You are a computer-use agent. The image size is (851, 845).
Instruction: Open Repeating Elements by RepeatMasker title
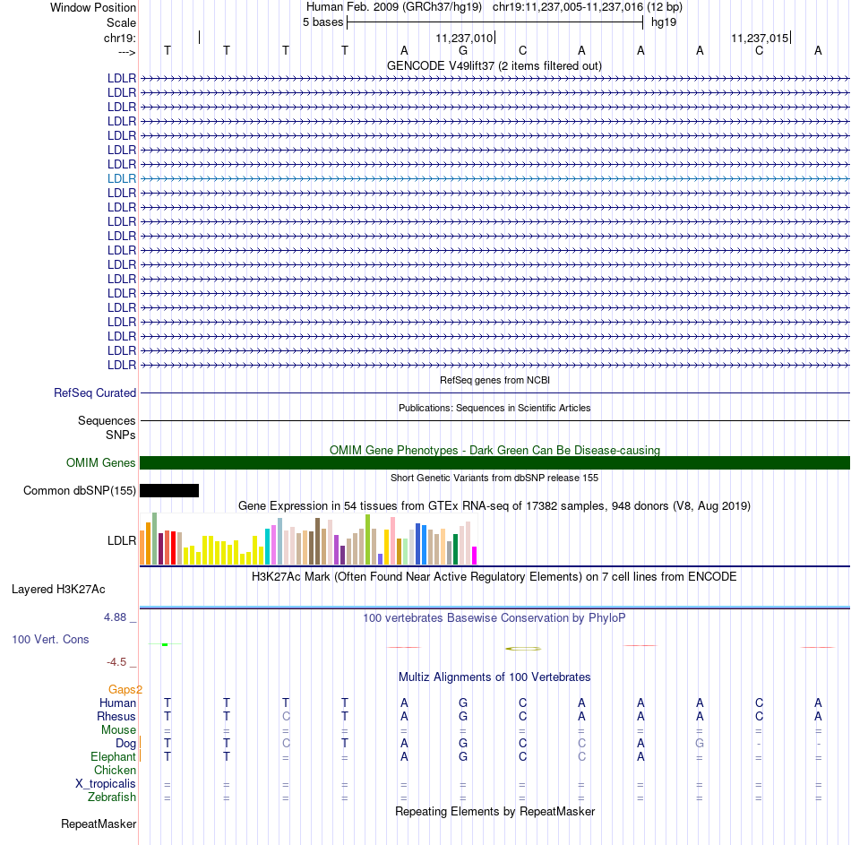[x=494, y=811]
